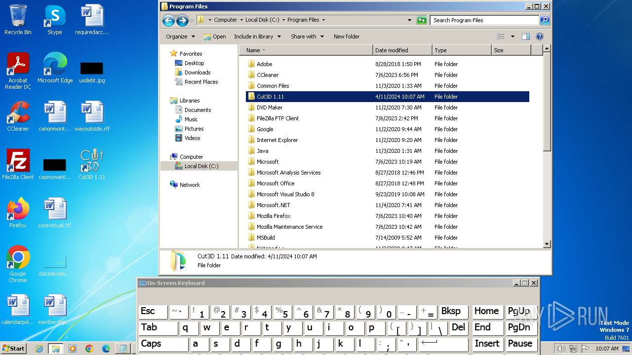632x355 pixels.
Task: Select Local Disk (C:) in navigation pane
Action: [x=201, y=166]
